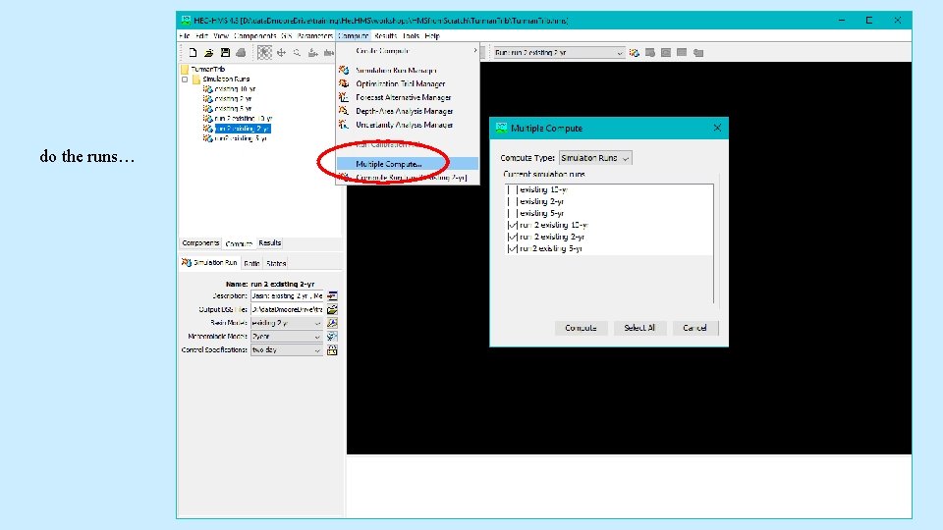943x530 pixels.
Task: Click the icon next to Meteorologic Model dropdown
Action: click(x=332, y=337)
